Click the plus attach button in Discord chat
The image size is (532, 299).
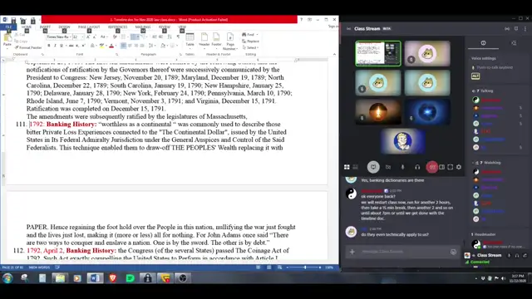[x=352, y=252]
